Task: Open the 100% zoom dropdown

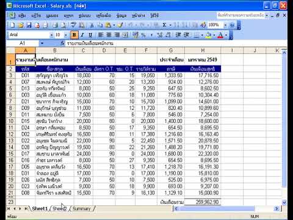Action: click(x=225, y=25)
